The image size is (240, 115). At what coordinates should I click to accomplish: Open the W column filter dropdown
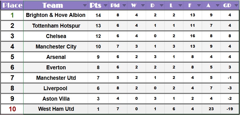[x=143, y=5]
